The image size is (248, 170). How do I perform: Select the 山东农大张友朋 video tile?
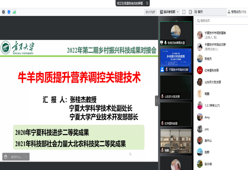pos(176,87)
